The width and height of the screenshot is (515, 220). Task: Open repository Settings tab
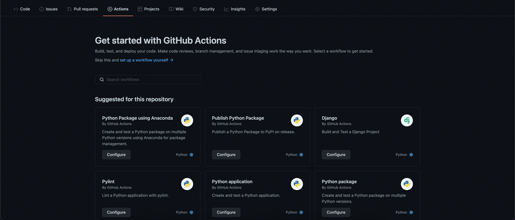tap(266, 9)
